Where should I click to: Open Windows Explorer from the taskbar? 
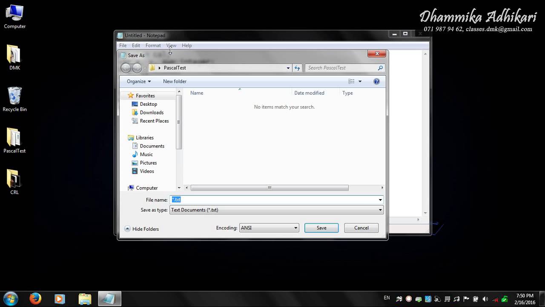coord(85,298)
